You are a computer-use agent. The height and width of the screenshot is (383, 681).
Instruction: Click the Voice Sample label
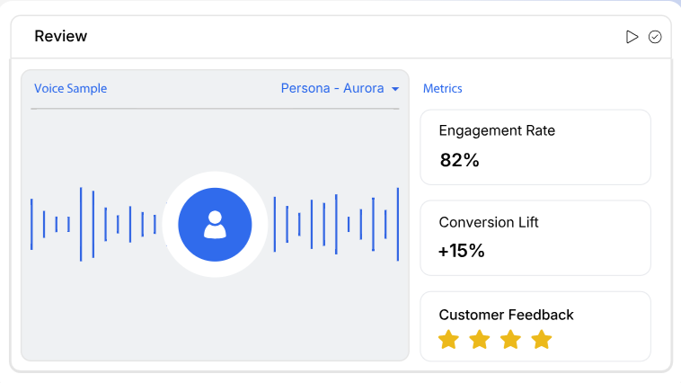(70, 89)
